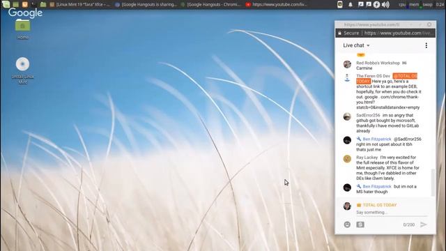Click the green show desktop panel icon
Screen dimensions: 446x251
pos(16,5)
